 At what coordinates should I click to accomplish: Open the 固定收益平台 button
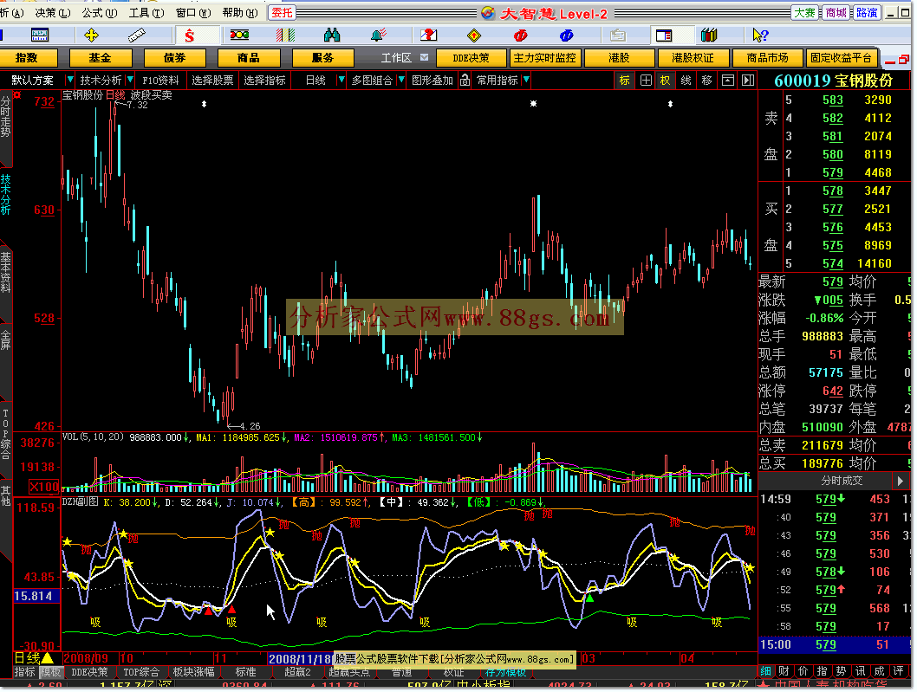coord(841,58)
